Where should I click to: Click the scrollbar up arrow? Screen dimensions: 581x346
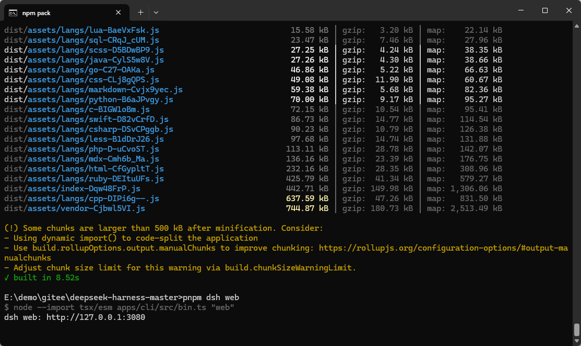pyautogui.click(x=576, y=26)
